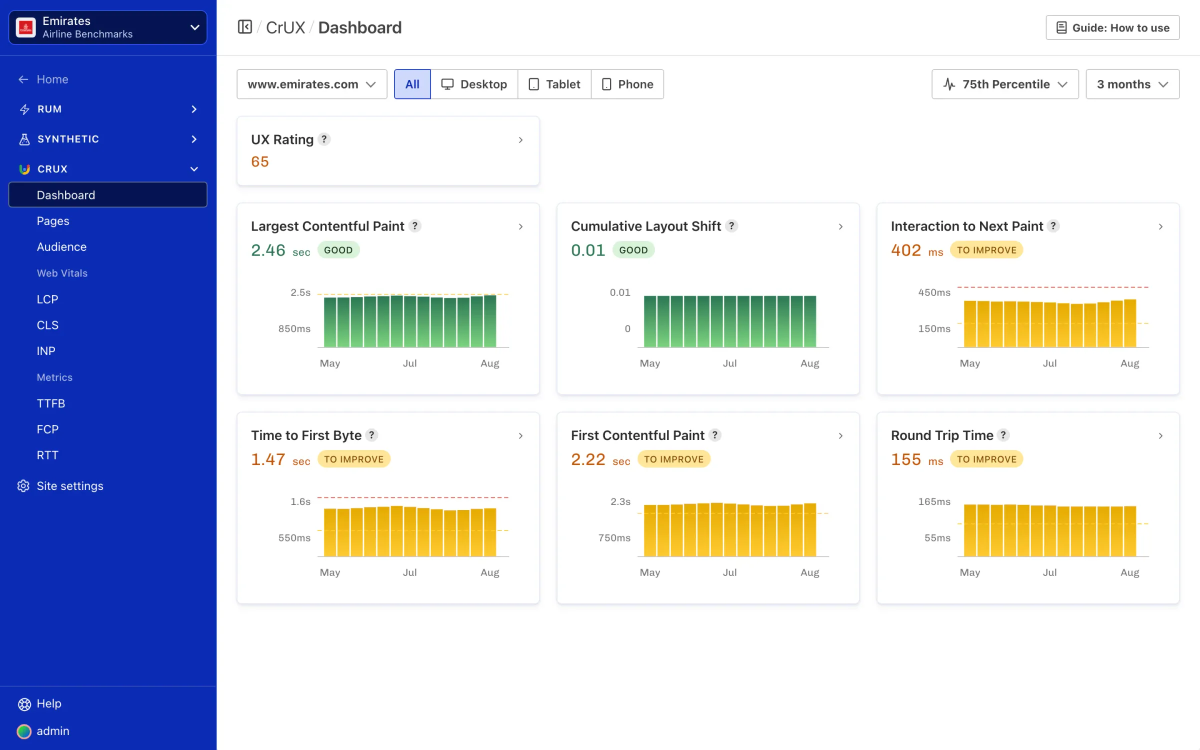This screenshot has width=1200, height=750.
Task: Click the admin avatar icon
Action: point(24,731)
